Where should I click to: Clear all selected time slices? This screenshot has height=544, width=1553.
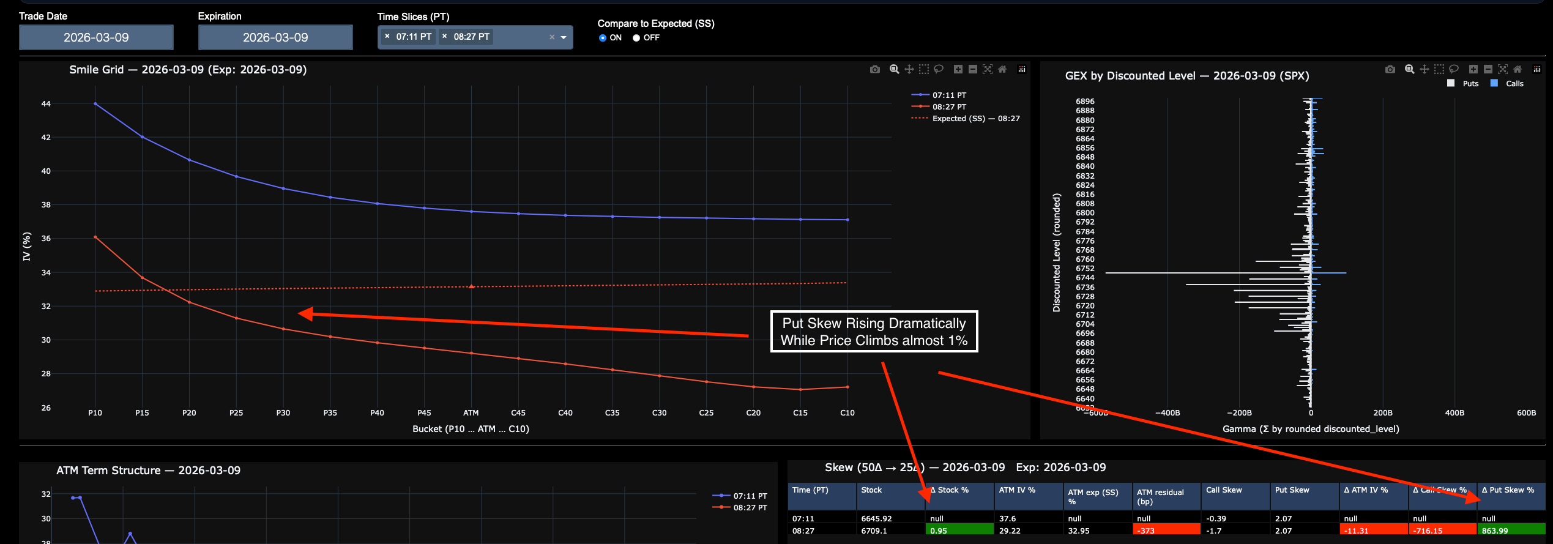pyautogui.click(x=552, y=37)
